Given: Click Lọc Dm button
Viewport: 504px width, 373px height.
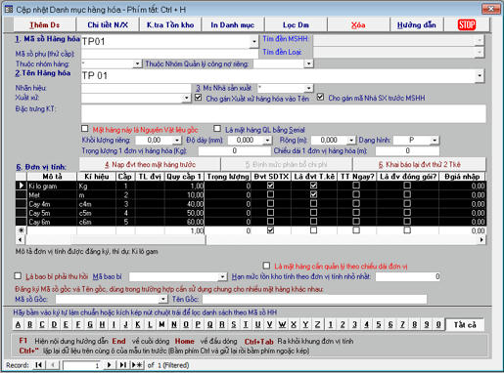Looking at the screenshot, I should click(x=296, y=24).
